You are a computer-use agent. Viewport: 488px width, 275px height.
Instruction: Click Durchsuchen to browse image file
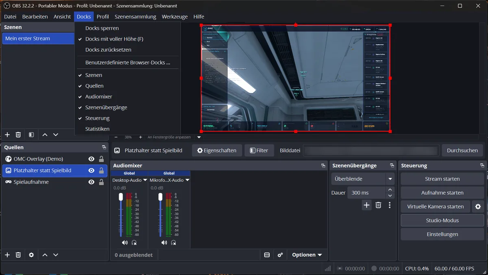point(462,151)
